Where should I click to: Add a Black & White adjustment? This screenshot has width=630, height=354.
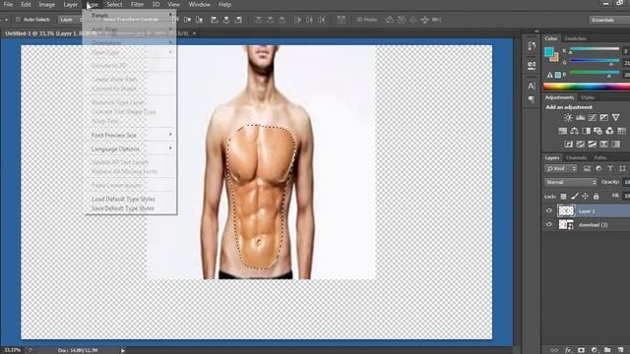[587, 131]
